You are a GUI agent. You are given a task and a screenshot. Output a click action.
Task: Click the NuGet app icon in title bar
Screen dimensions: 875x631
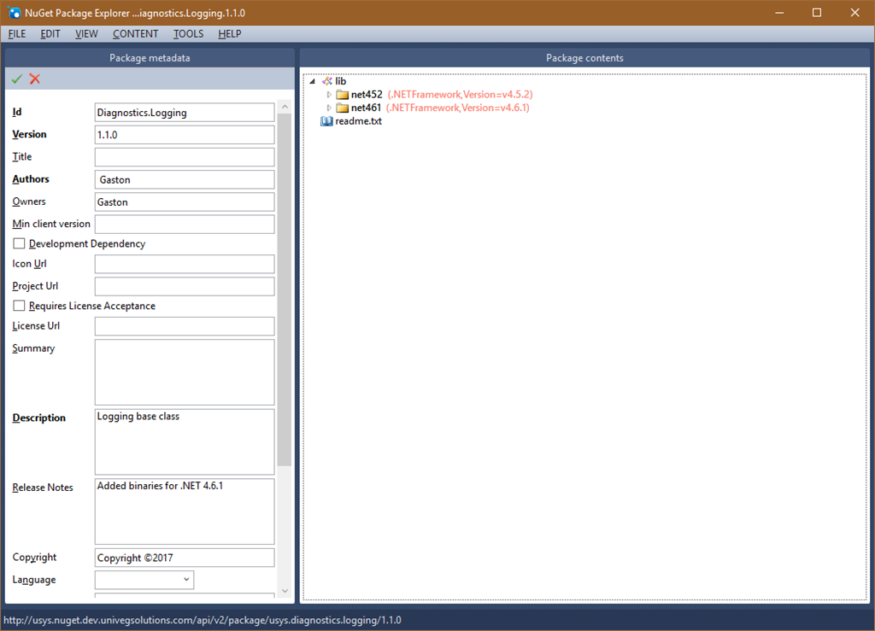click(x=15, y=13)
